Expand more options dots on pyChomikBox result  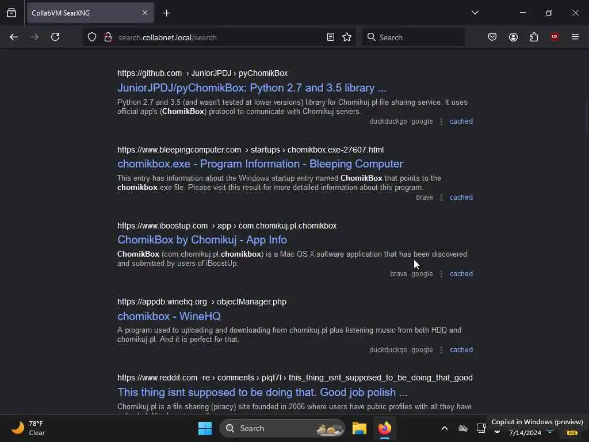[441, 121]
